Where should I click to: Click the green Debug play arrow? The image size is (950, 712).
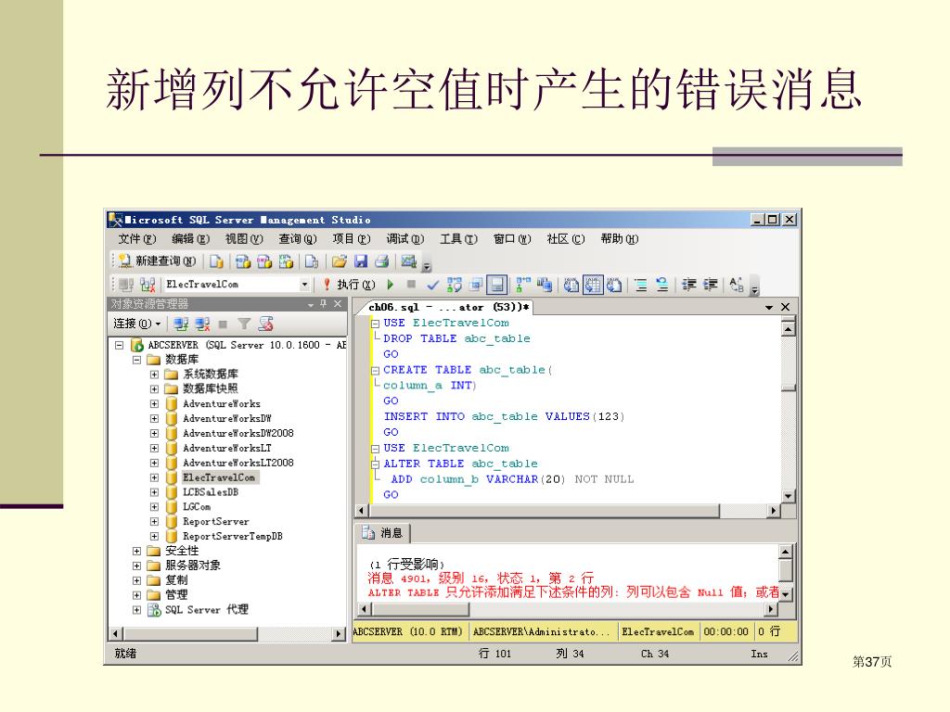coord(391,284)
